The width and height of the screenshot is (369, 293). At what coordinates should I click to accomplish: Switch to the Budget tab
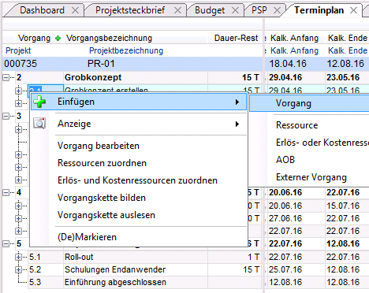pyautogui.click(x=210, y=10)
